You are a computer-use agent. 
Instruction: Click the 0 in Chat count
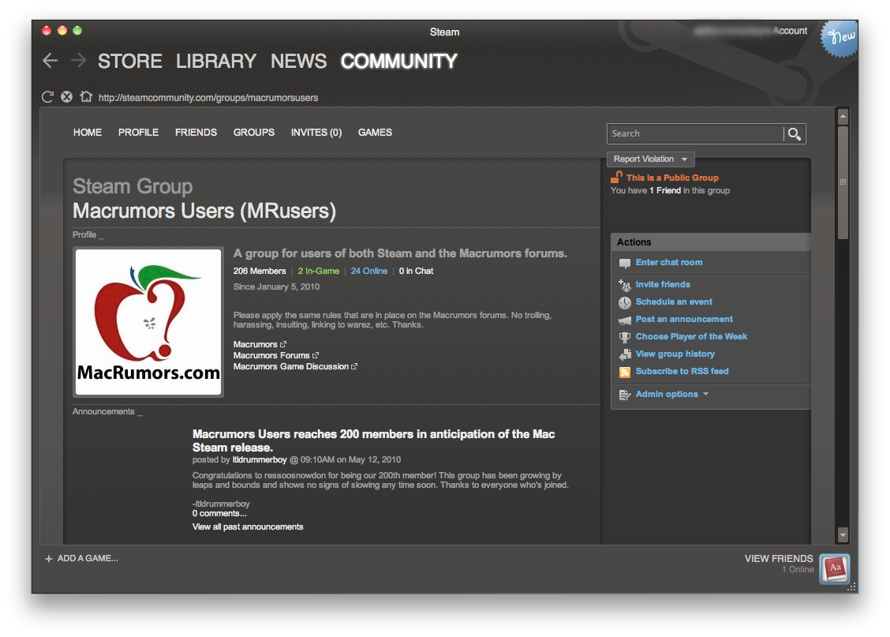[416, 272]
